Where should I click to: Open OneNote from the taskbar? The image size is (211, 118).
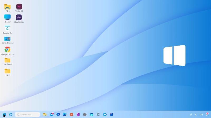[78, 115]
